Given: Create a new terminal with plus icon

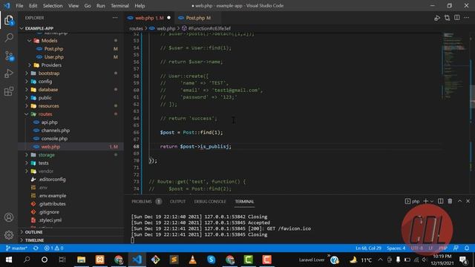Looking at the screenshot, I should click(425, 201).
